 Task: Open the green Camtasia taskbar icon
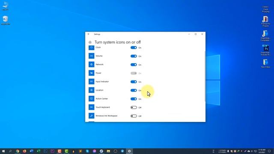coord(66,151)
